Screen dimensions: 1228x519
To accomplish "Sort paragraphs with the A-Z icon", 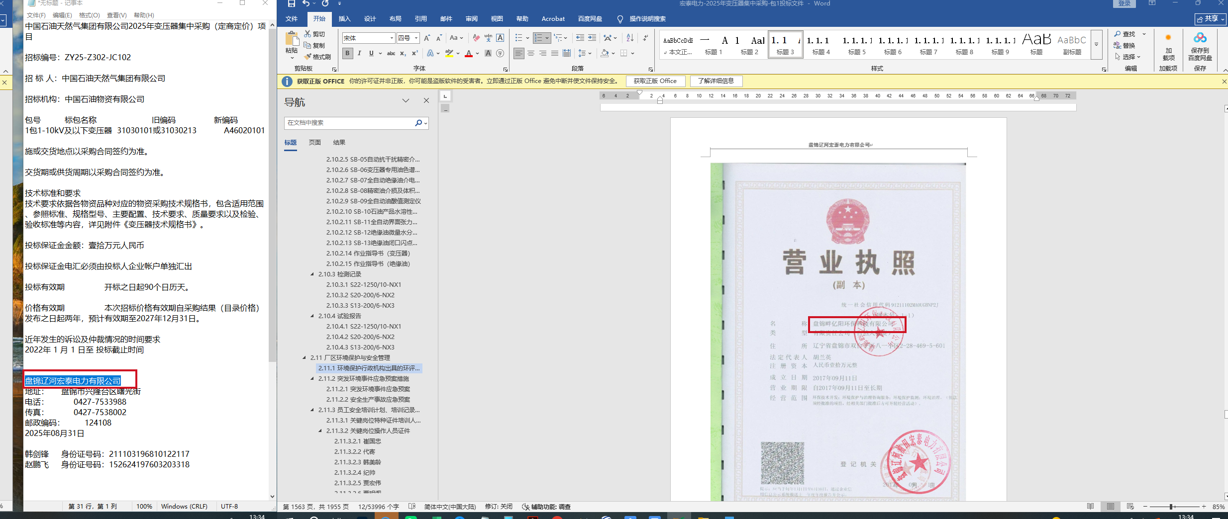I will click(x=630, y=38).
